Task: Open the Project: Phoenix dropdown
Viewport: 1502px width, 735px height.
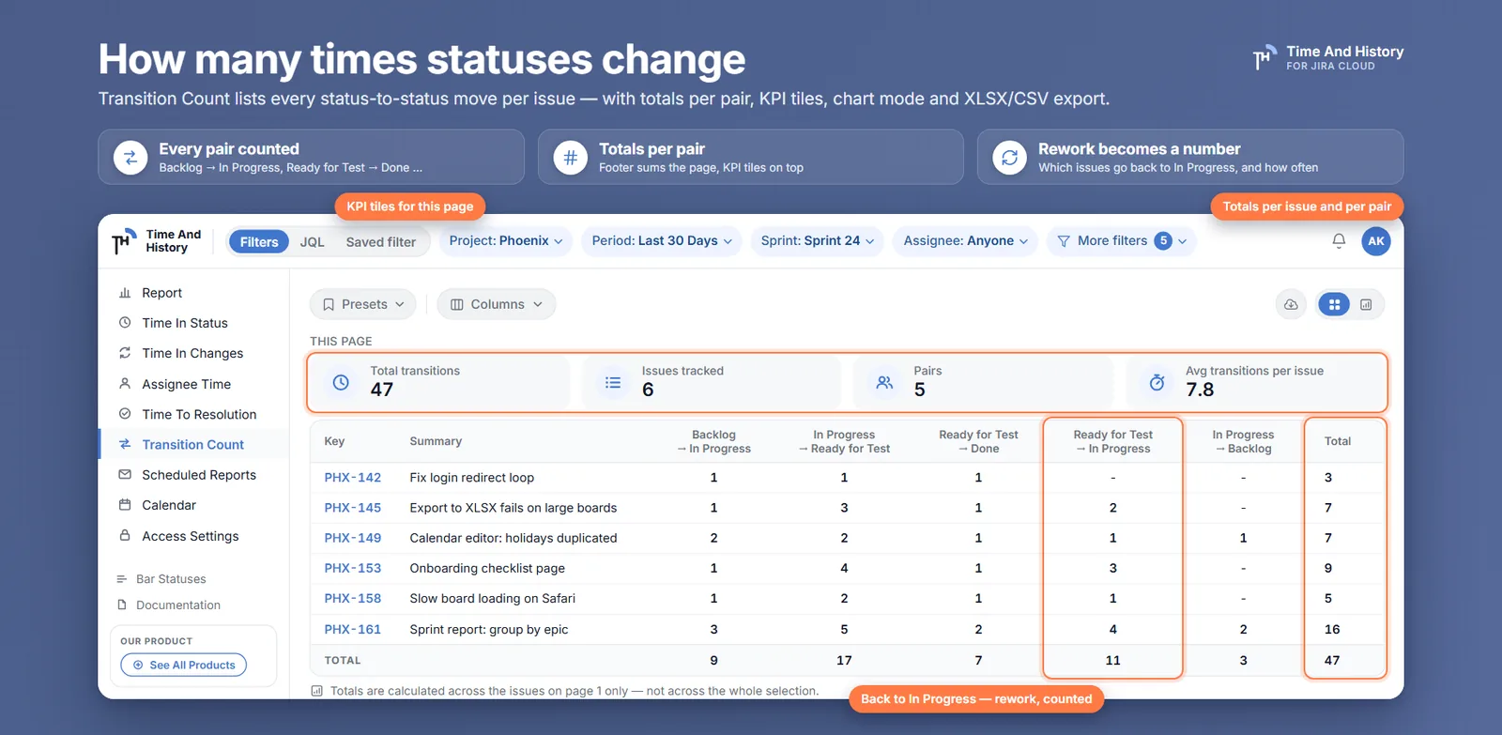Action: point(506,241)
